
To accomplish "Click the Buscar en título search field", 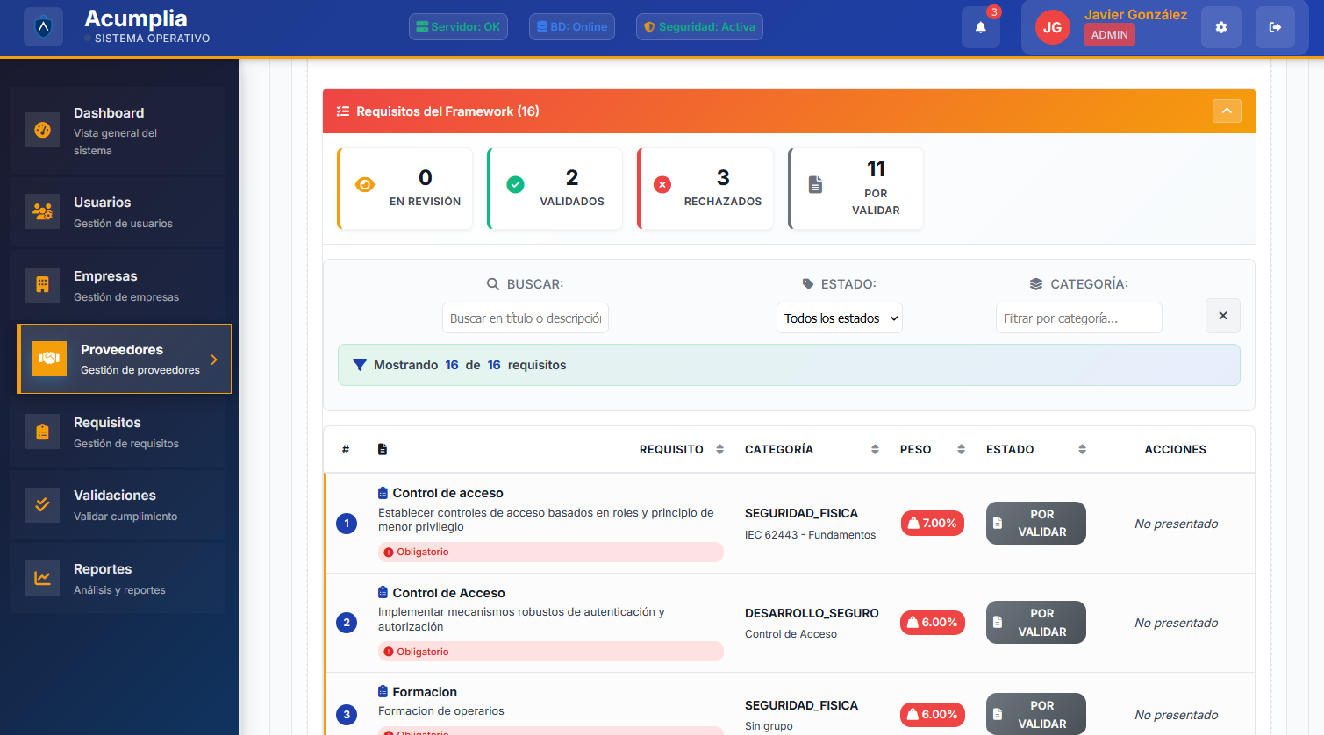I will pos(525,318).
